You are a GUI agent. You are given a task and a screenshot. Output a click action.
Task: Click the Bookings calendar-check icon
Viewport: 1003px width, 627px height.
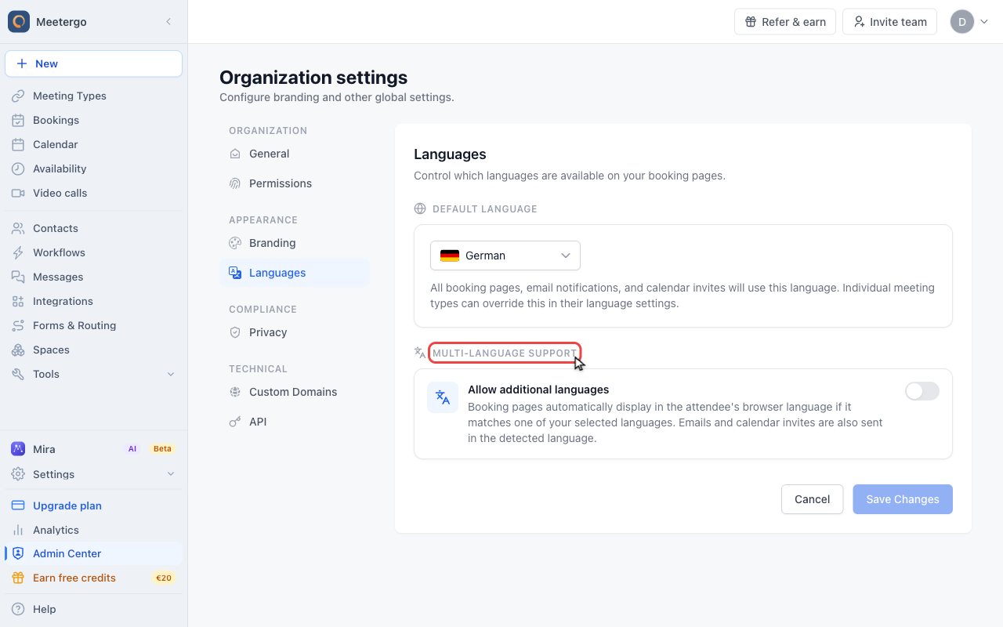pos(18,120)
